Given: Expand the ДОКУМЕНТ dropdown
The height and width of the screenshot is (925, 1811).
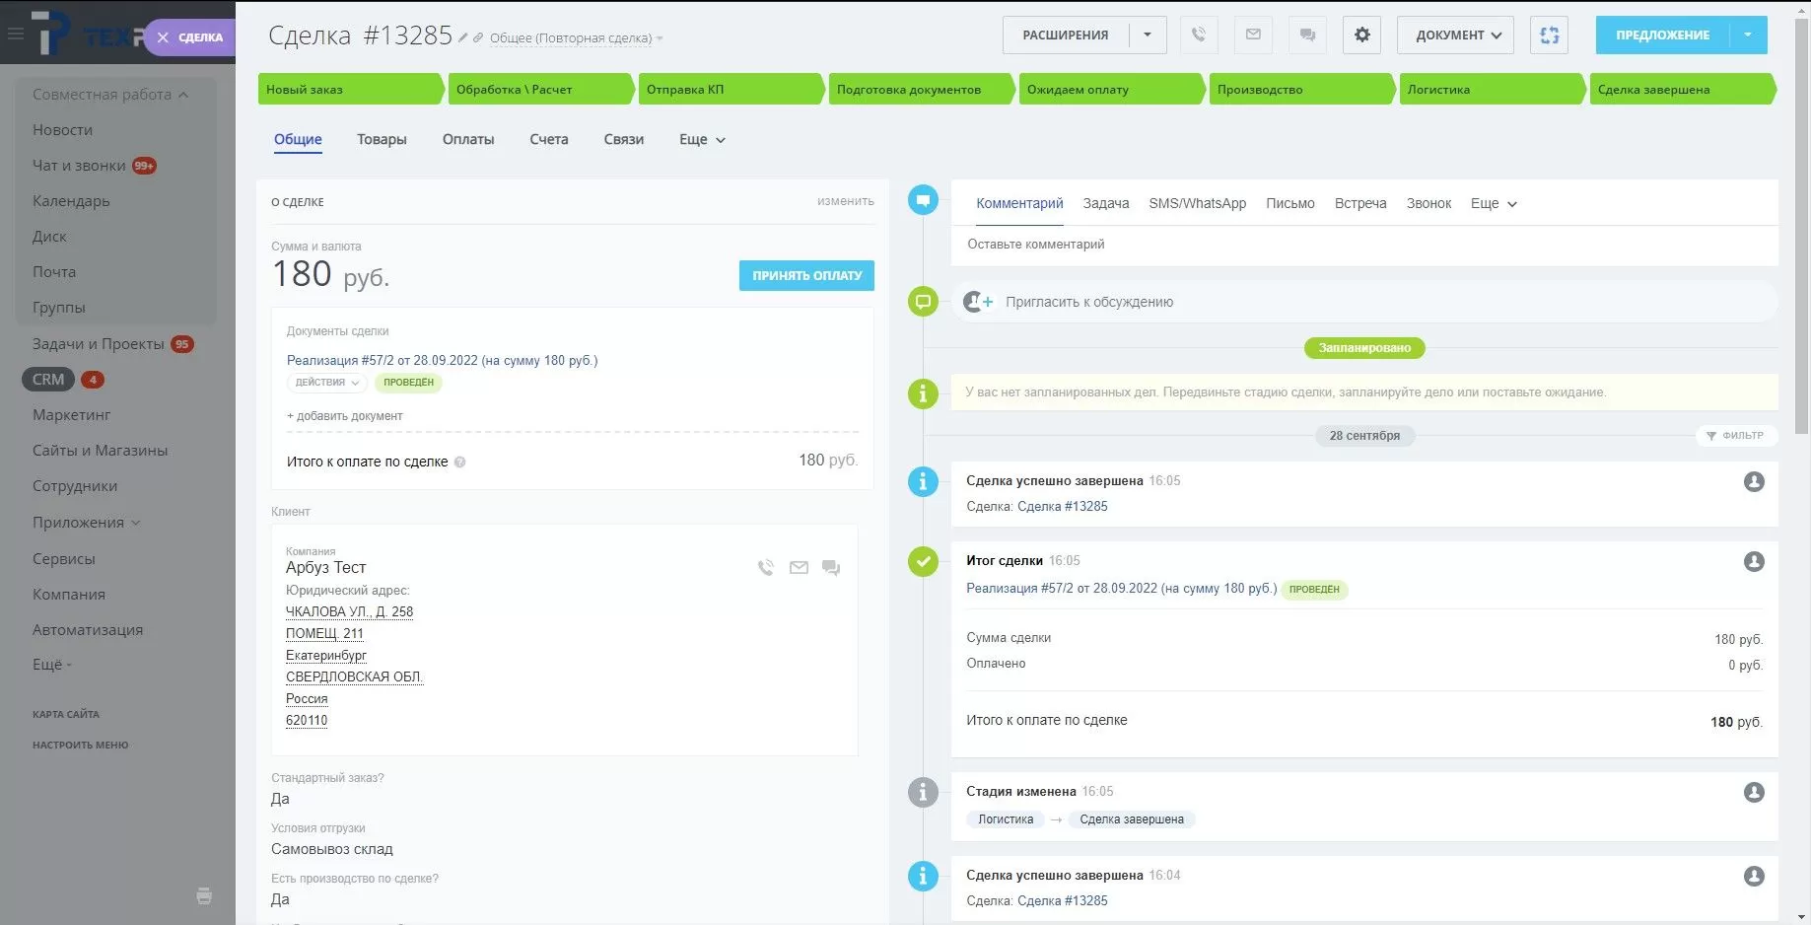Looking at the screenshot, I should tap(1455, 36).
